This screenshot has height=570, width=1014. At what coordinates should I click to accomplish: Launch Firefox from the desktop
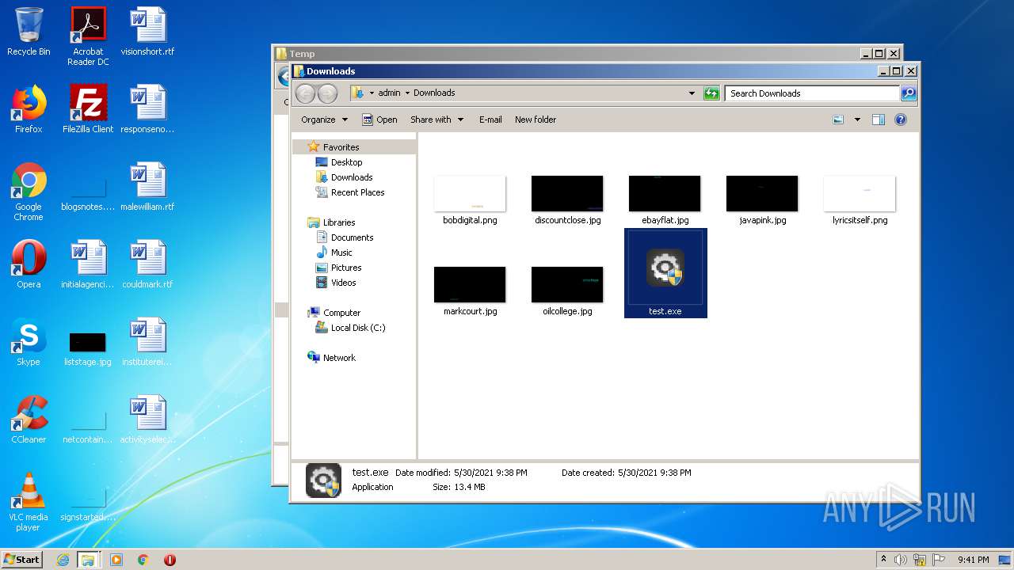pyautogui.click(x=29, y=109)
